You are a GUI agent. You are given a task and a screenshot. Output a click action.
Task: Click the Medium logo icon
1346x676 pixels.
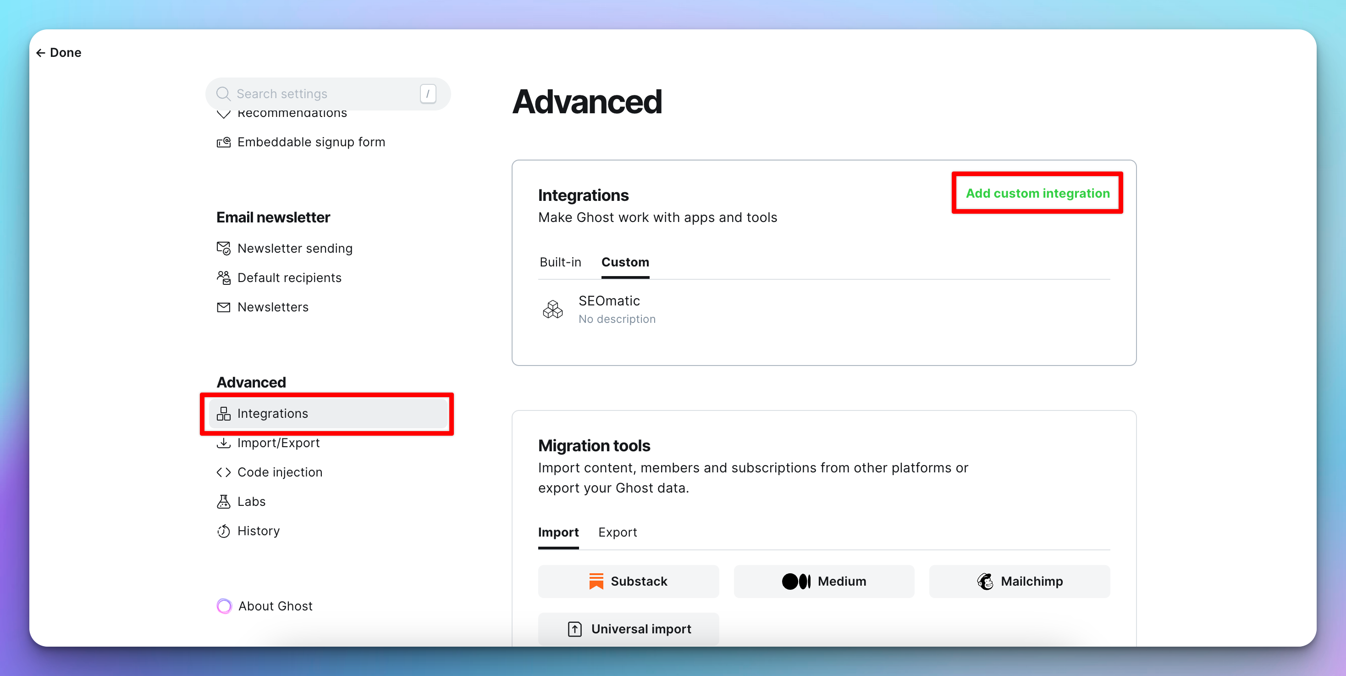[x=796, y=582]
